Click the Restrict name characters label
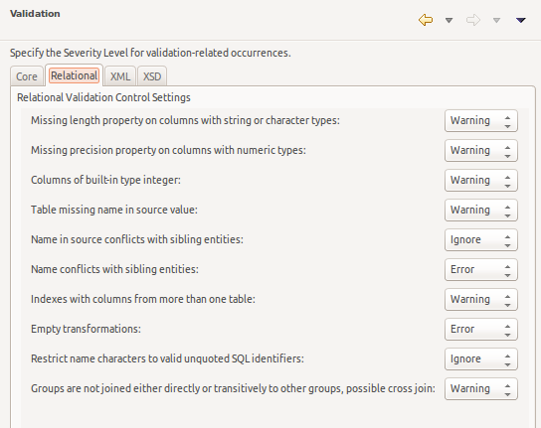 167,358
